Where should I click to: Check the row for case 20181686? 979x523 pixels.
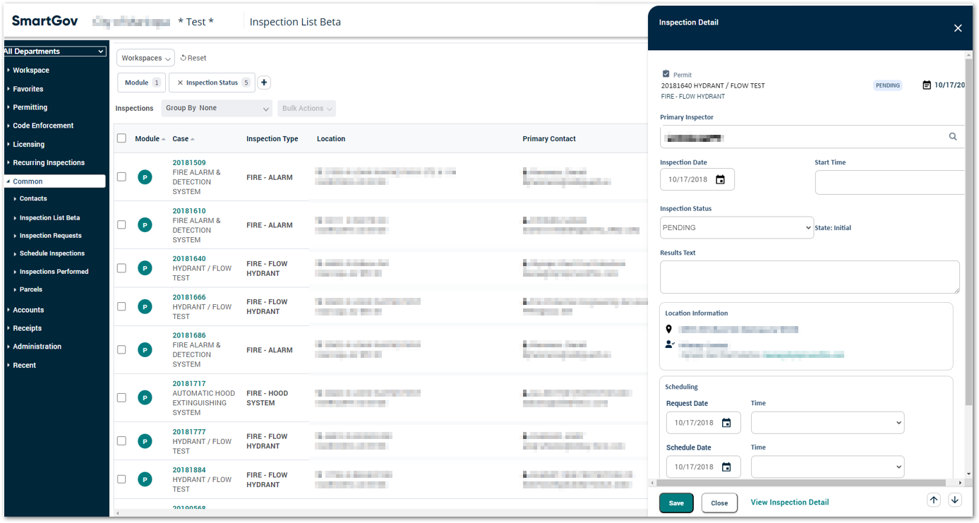[121, 349]
